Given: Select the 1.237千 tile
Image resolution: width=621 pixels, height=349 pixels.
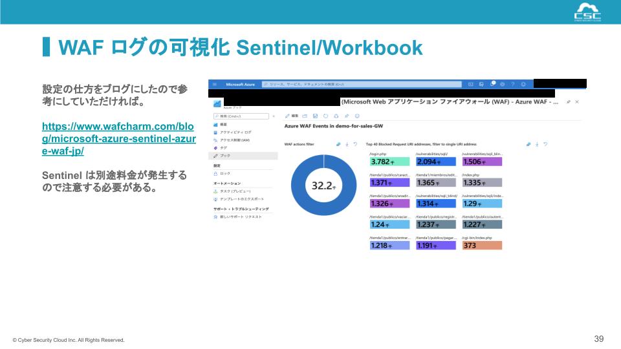Looking at the screenshot, I should 435,224.
